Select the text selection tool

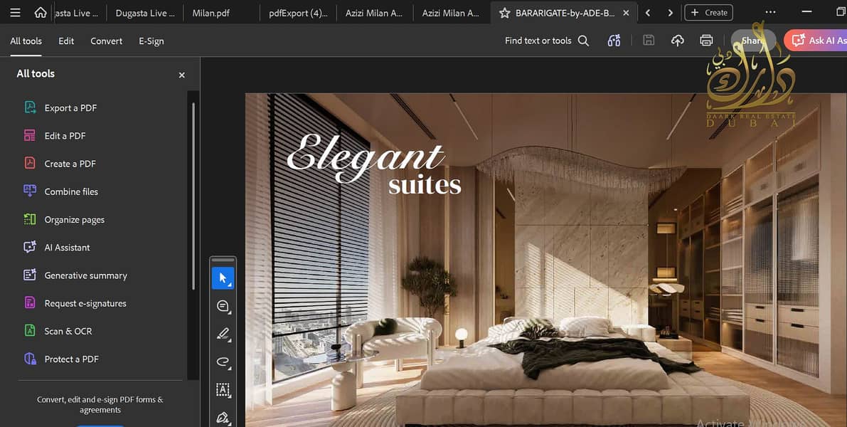(x=223, y=389)
